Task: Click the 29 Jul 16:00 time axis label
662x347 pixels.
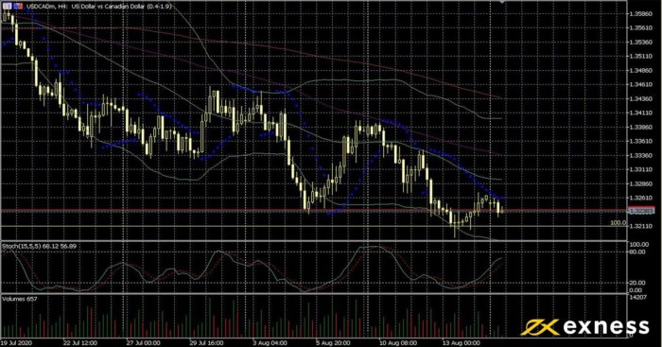Action: pyautogui.click(x=206, y=343)
